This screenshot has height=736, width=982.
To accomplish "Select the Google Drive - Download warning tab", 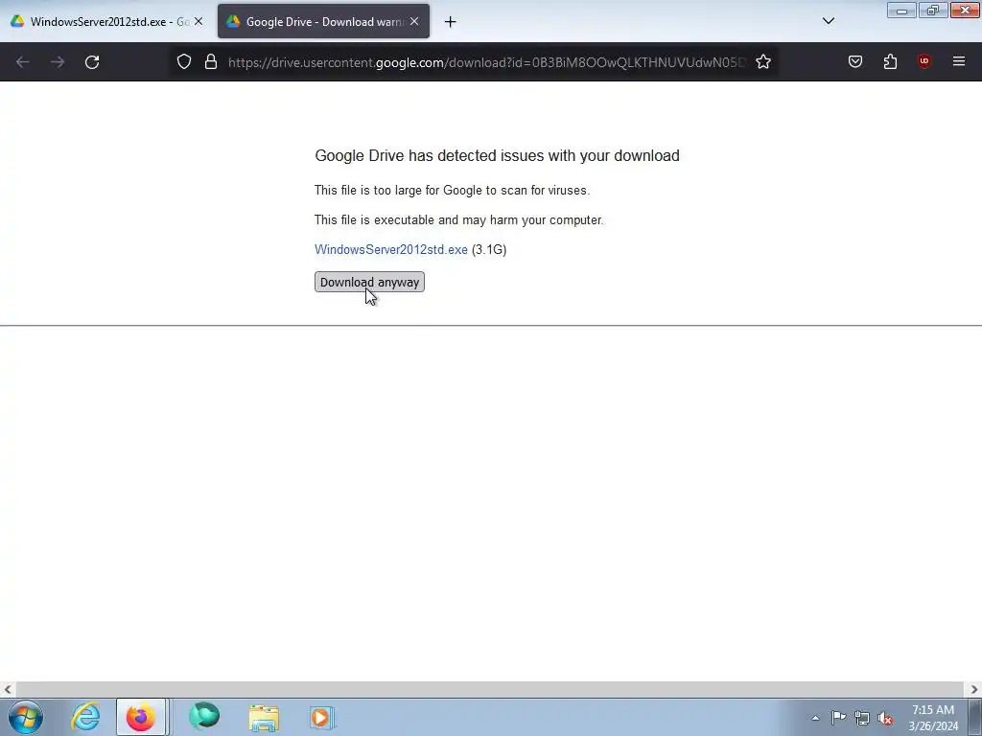I will pyautogui.click(x=324, y=21).
